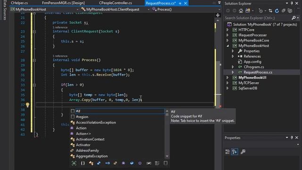Image resolution: width=302 pixels, height=170 pixels.
Task: Expand the MyPhoneBookUI project node
Action: [x=227, y=77]
